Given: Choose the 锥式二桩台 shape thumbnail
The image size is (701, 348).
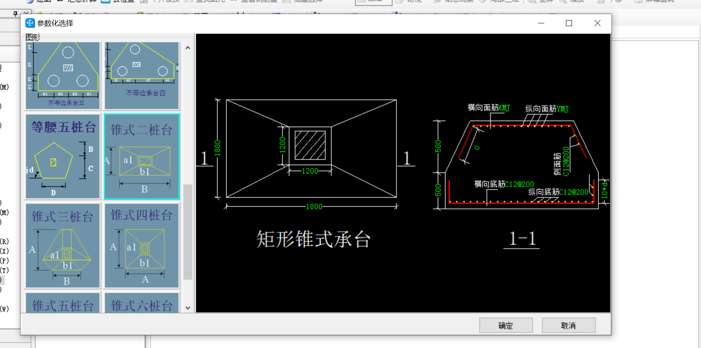Looking at the screenshot, I should pos(142,156).
